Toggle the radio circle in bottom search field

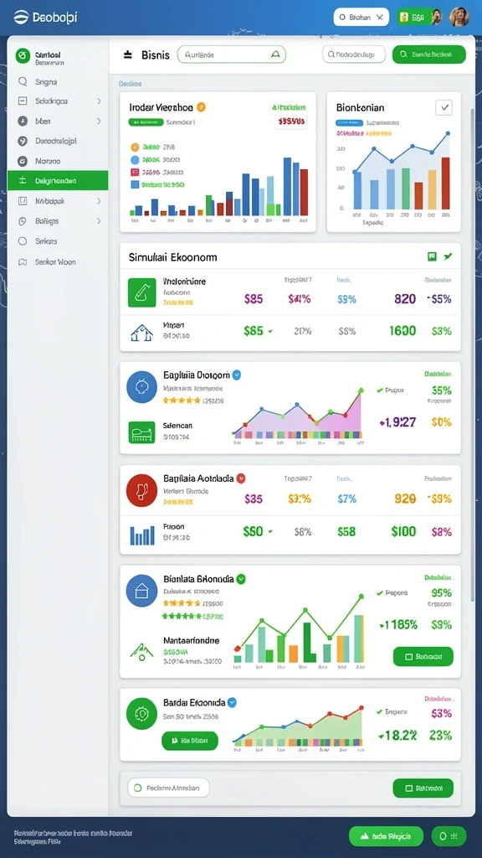(x=136, y=788)
